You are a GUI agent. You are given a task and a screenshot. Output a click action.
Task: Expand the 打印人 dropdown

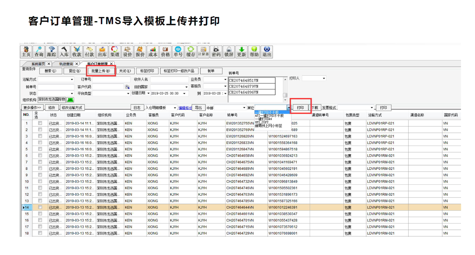(324, 78)
